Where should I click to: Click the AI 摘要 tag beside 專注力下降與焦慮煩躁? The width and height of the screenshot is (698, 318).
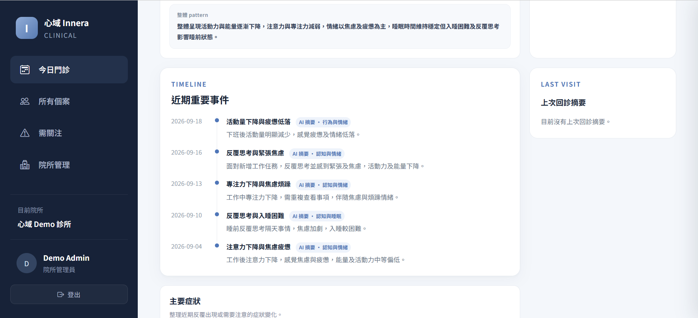(x=323, y=185)
